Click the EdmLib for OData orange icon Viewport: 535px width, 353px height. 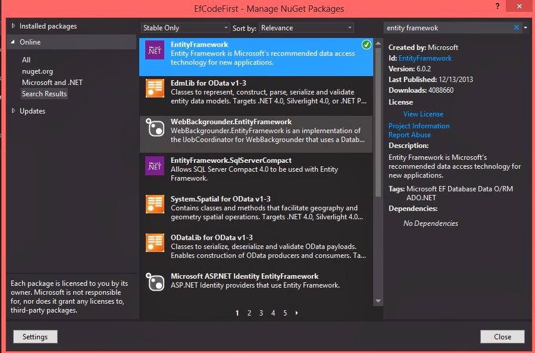[155, 88]
